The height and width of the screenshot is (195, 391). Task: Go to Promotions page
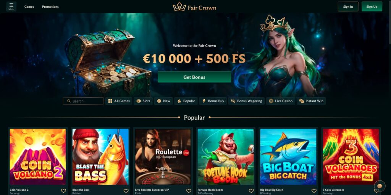click(x=50, y=7)
